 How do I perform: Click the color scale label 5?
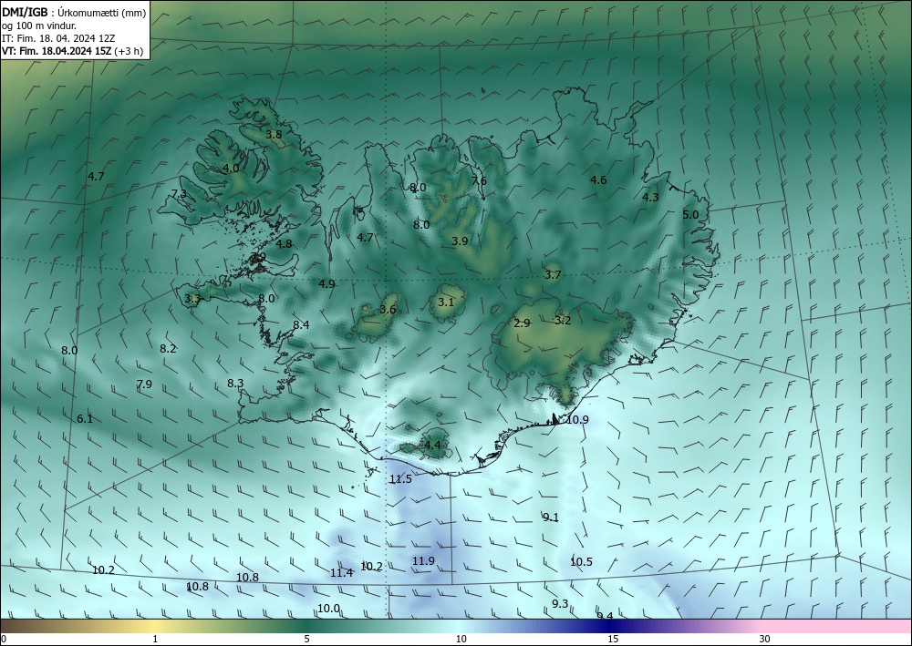[306, 639]
